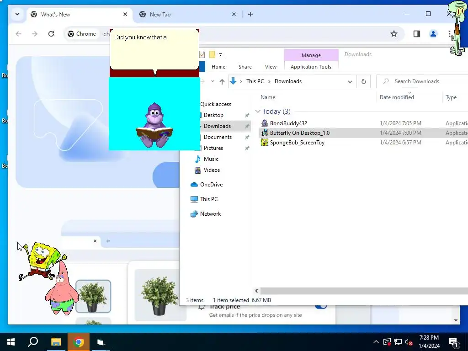Open BonziBuddy432 application file
The width and height of the screenshot is (468, 351).
[288, 123]
